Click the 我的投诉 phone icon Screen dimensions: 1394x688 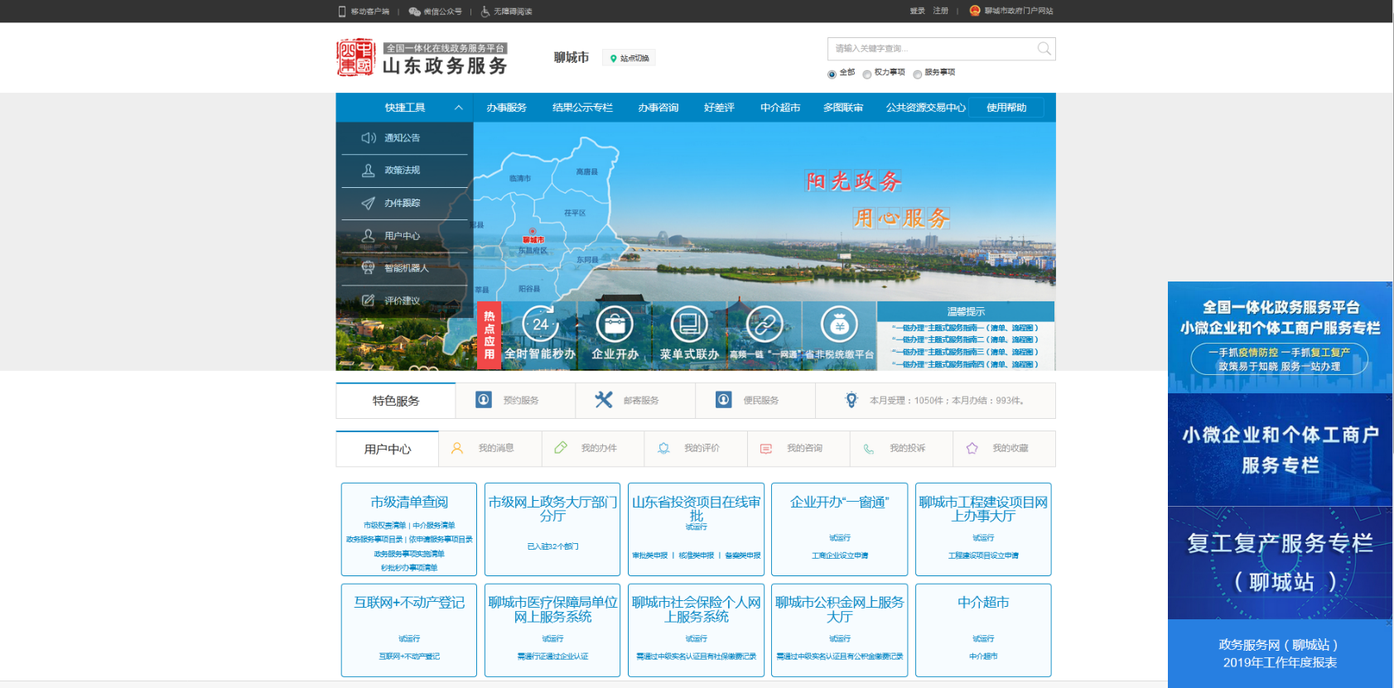[869, 448]
